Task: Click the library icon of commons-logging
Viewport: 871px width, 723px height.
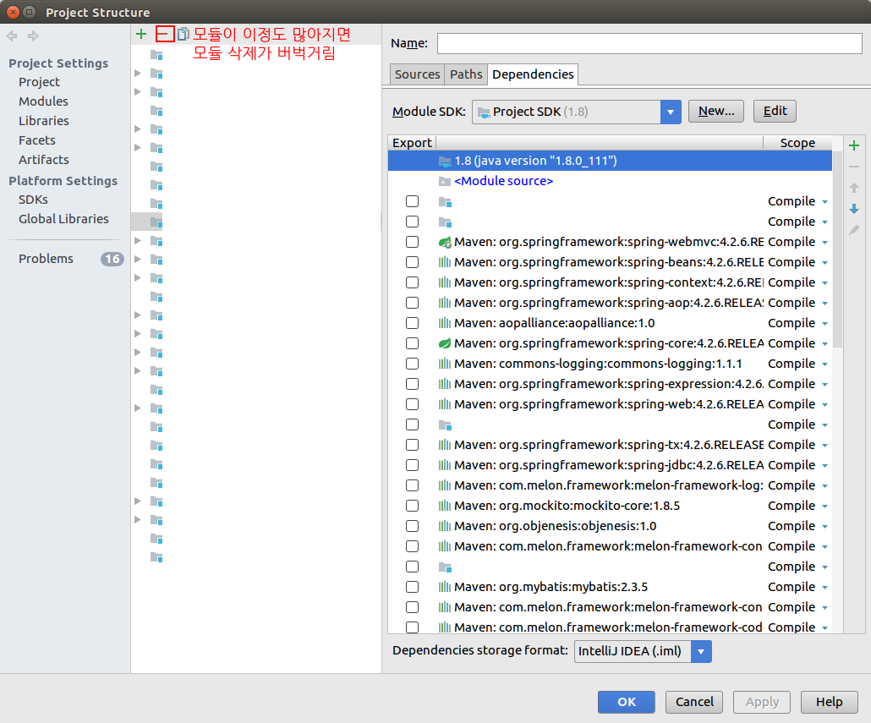Action: (x=445, y=364)
